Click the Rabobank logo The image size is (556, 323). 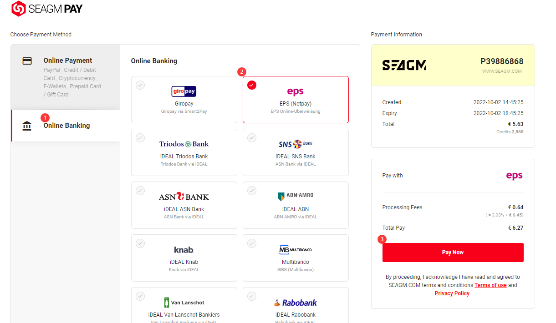(x=296, y=303)
